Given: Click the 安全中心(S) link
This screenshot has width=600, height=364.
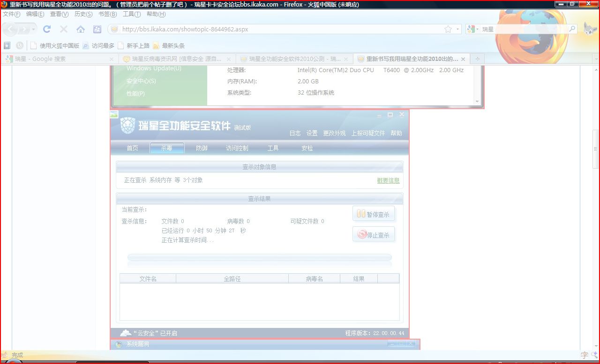Looking at the screenshot, I should [141, 81].
